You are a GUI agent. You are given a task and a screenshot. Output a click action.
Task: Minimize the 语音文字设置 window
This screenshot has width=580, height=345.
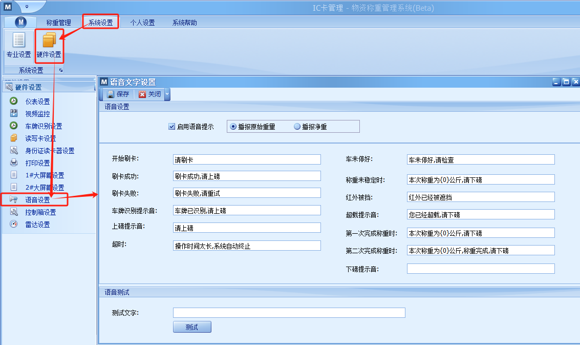tap(556, 82)
